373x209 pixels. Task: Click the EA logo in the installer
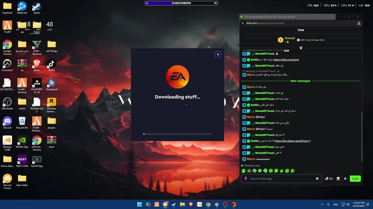tap(177, 77)
